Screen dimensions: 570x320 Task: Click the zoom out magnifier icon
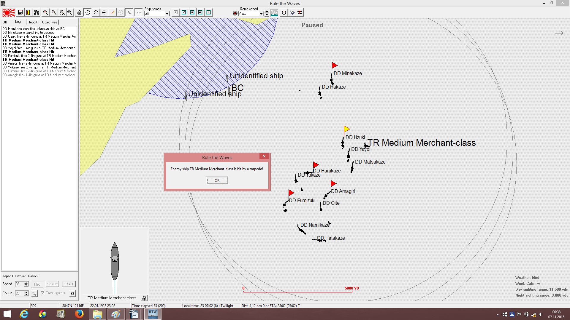(x=54, y=12)
